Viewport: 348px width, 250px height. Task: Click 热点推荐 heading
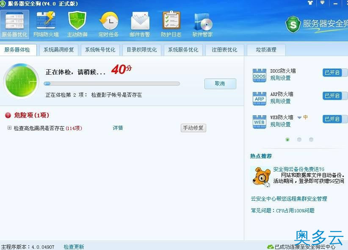(x=261, y=156)
